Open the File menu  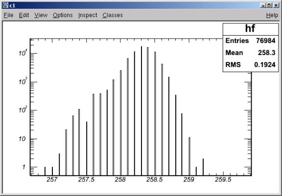tap(8, 15)
